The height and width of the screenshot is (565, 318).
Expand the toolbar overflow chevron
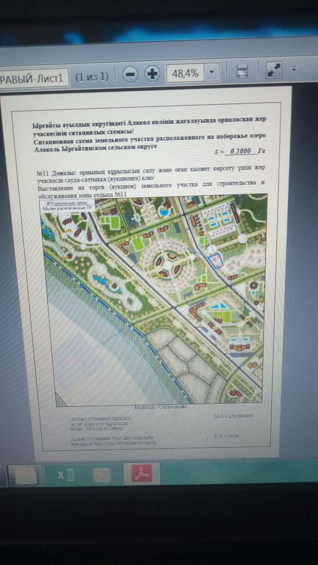(x=294, y=68)
